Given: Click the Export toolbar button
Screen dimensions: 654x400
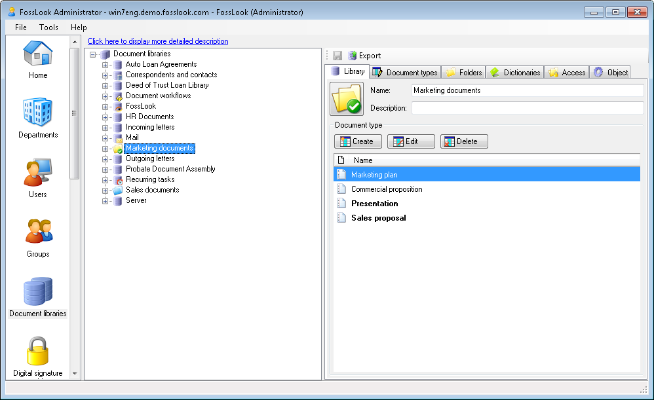Looking at the screenshot, I should point(364,56).
